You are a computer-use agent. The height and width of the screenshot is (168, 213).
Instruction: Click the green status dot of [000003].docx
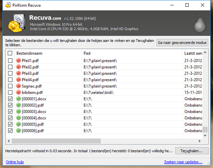click(x=18, y=111)
